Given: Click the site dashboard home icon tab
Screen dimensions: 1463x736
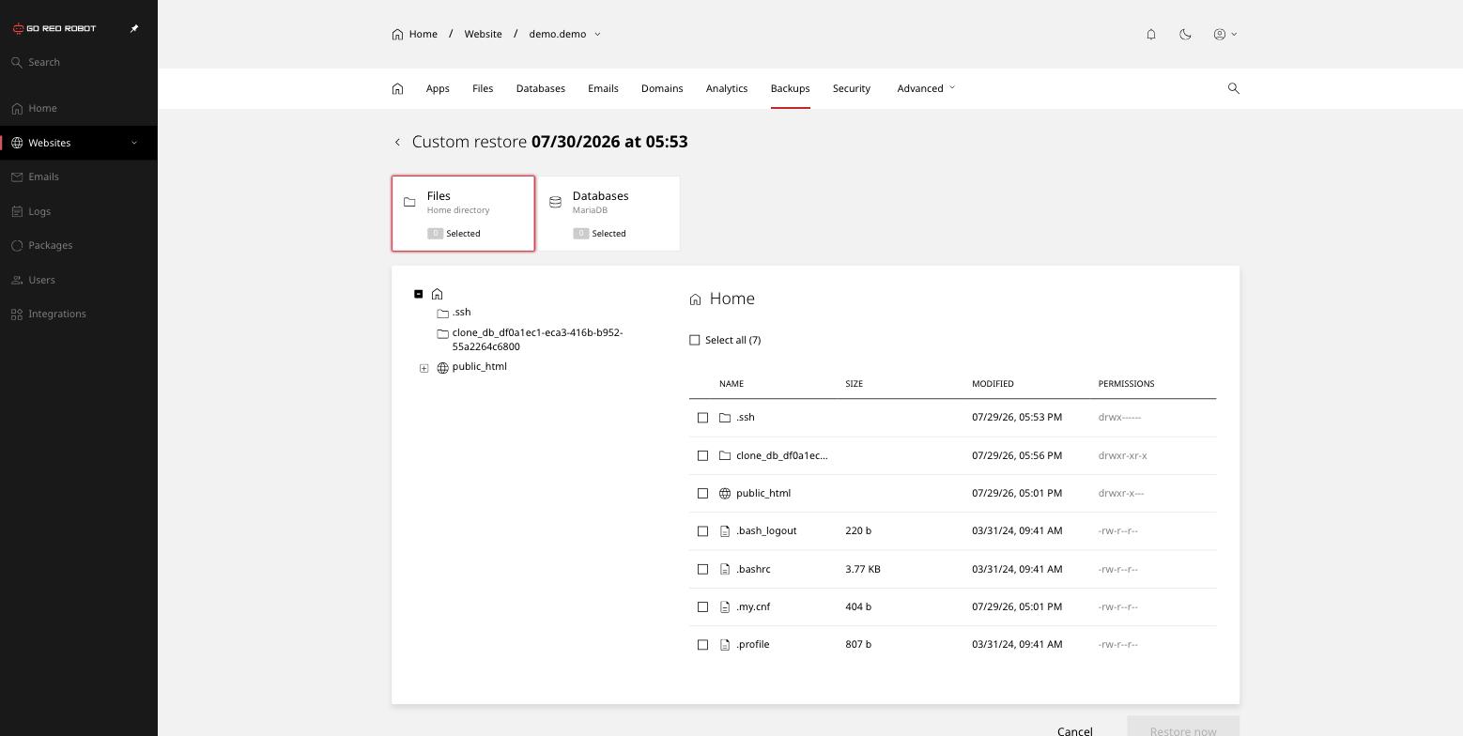Looking at the screenshot, I should tap(397, 88).
